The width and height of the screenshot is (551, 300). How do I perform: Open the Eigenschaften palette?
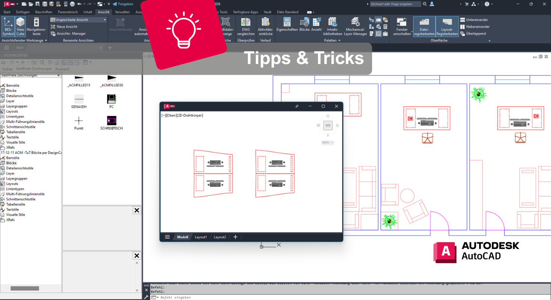287,26
